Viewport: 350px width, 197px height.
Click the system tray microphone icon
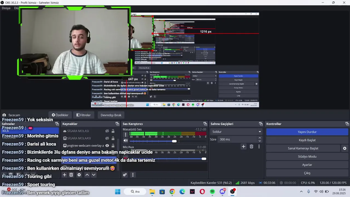[x=309, y=192]
